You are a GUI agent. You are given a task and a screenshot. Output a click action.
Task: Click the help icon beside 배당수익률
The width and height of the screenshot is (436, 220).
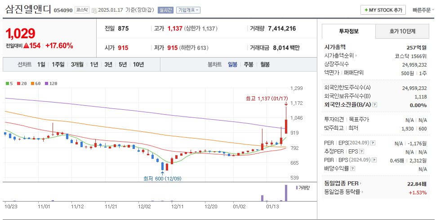[352, 169]
